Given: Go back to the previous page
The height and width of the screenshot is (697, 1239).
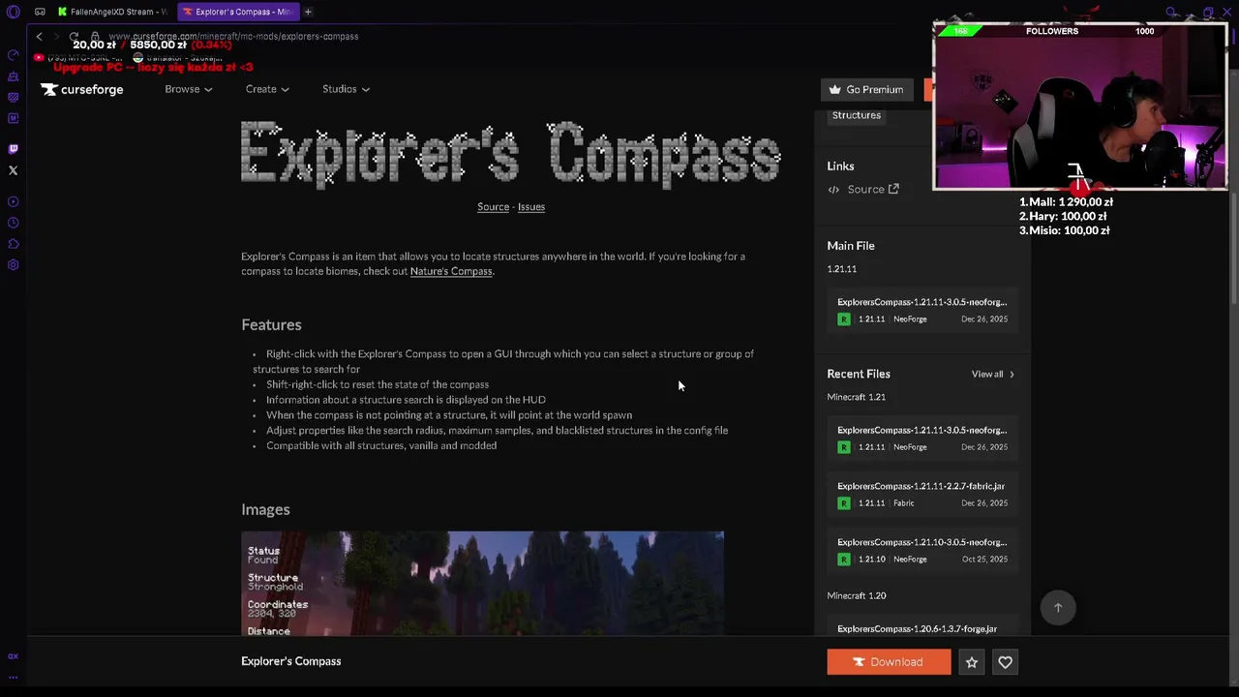Looking at the screenshot, I should (39, 37).
